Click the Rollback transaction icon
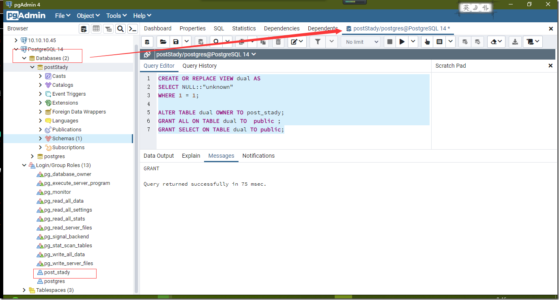Image resolution: width=559 pixels, height=300 pixels. pyautogui.click(x=477, y=42)
